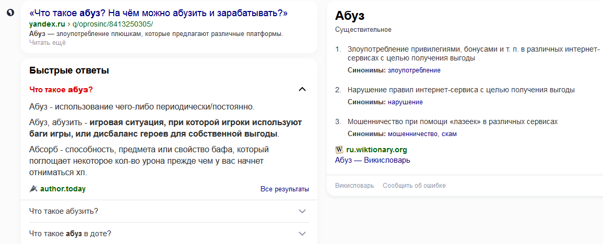
Task: Click the "злоупотребление" synonym link
Action: [x=414, y=70]
